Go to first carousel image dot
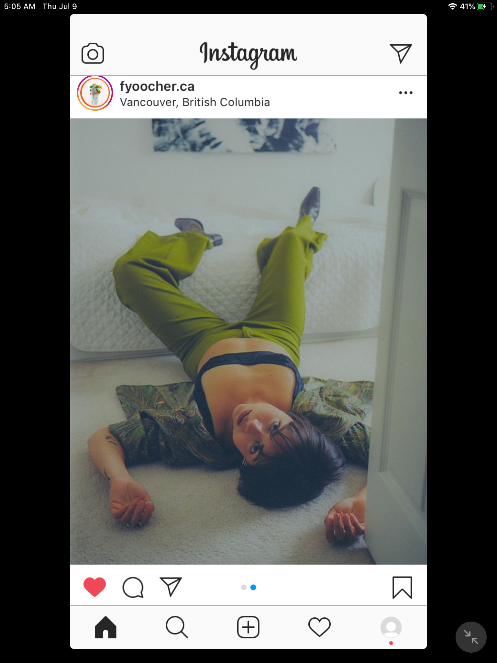This screenshot has height=663, width=497. 244,587
